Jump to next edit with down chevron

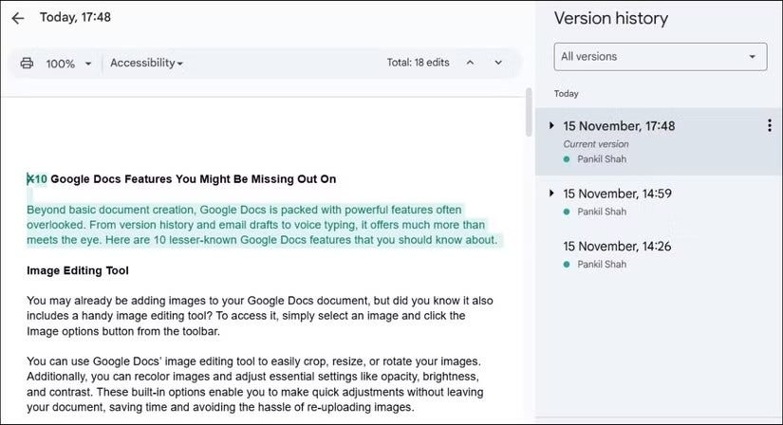498,63
